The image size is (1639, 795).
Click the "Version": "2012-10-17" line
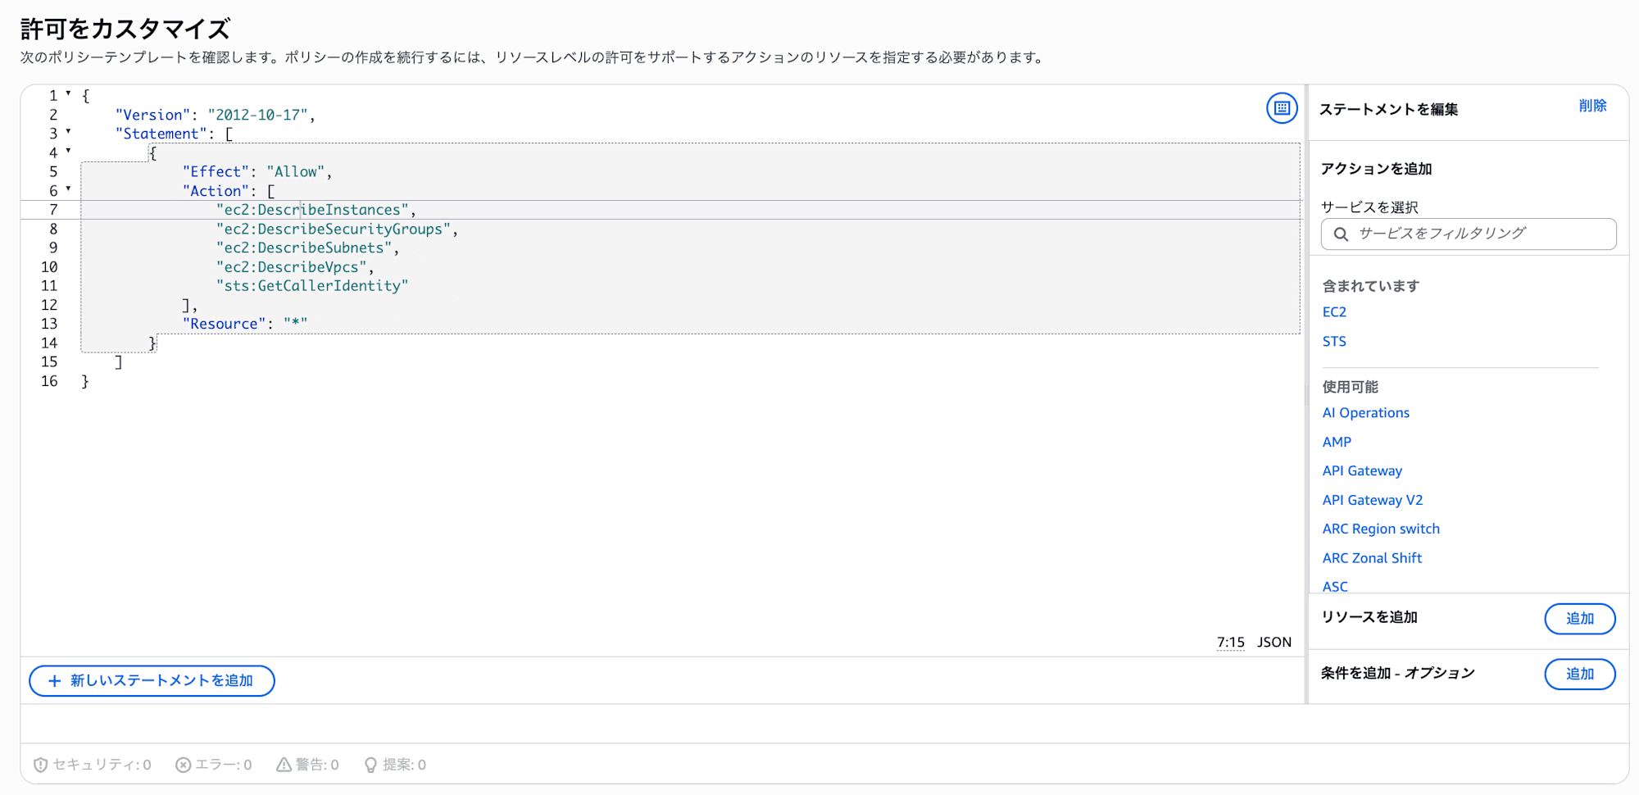[216, 116]
